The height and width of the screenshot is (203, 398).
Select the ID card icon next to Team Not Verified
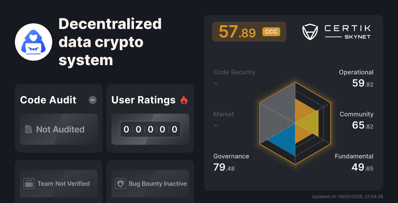(x=30, y=184)
